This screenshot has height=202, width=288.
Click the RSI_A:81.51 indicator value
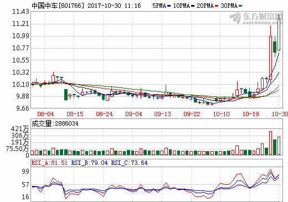tap(49, 163)
